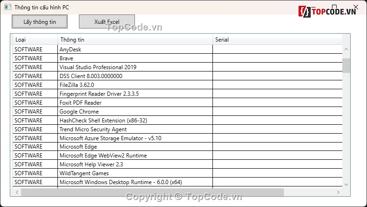Image resolution: width=367 pixels, height=207 pixels.
Task: Click horizontal scrollbar right arrow
Action: [x=338, y=192]
